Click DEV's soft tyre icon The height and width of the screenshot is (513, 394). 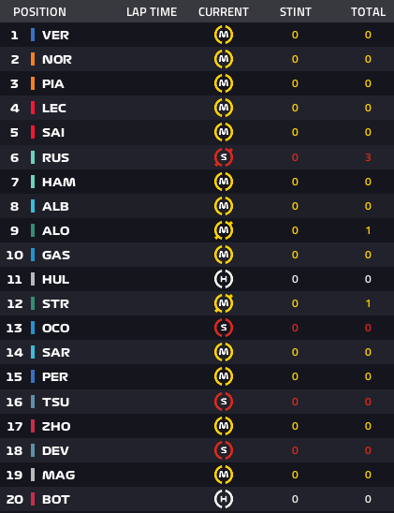point(224,450)
